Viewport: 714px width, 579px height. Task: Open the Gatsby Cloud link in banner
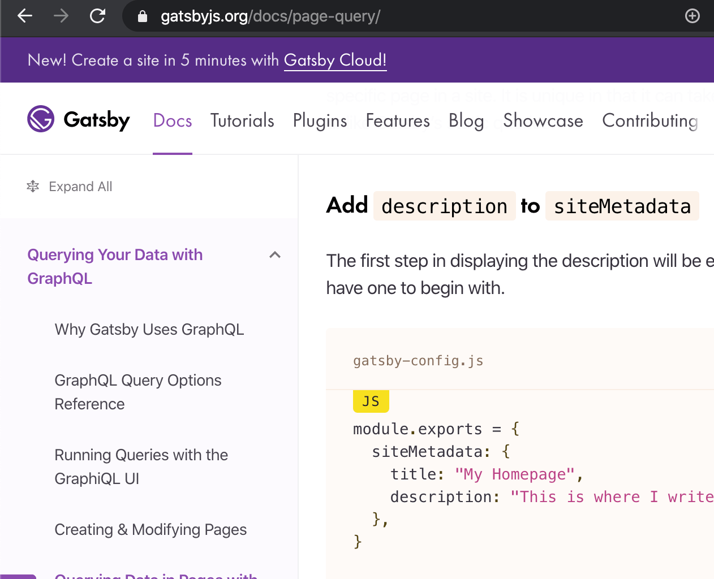point(335,60)
